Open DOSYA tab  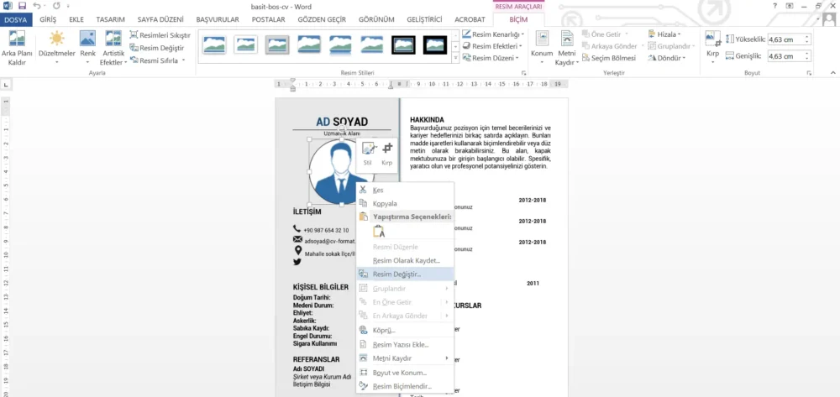coord(16,20)
